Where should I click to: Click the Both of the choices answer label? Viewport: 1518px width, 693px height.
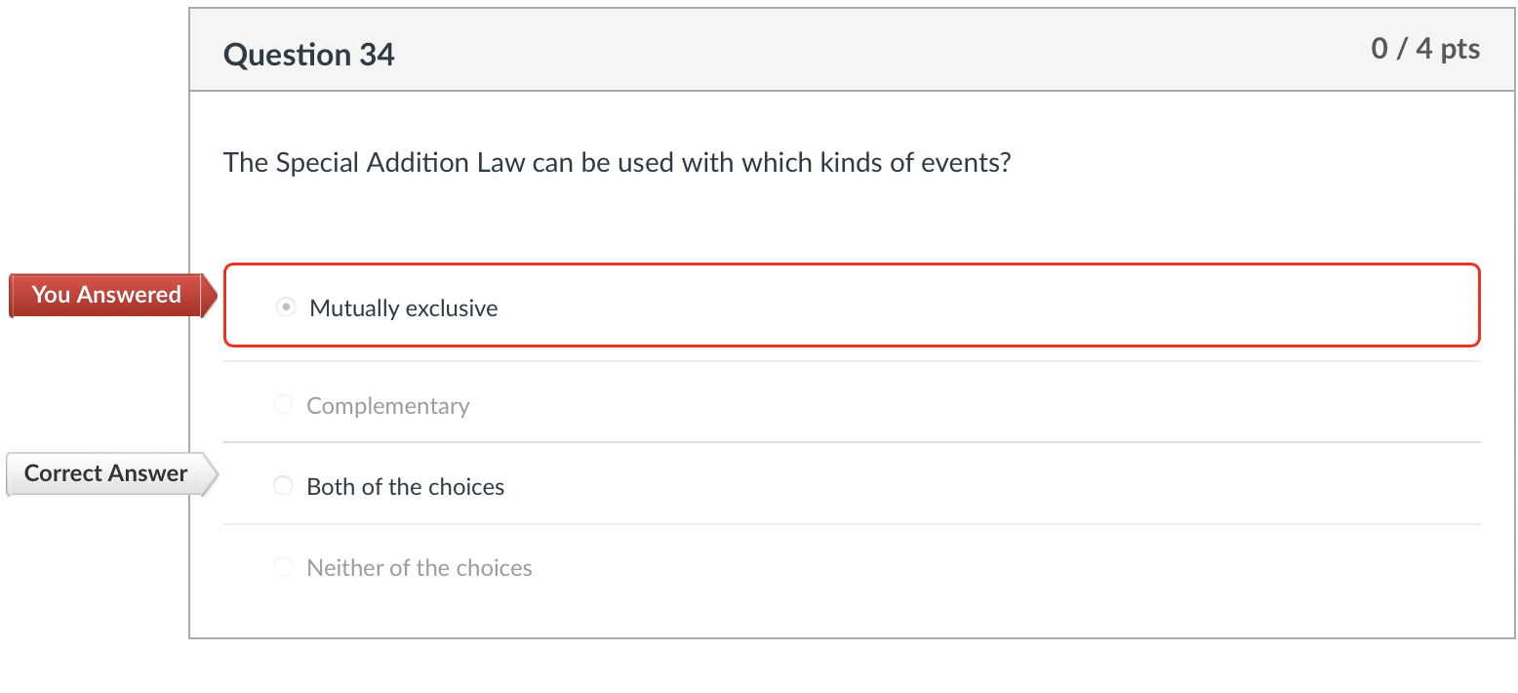pyautogui.click(x=405, y=486)
